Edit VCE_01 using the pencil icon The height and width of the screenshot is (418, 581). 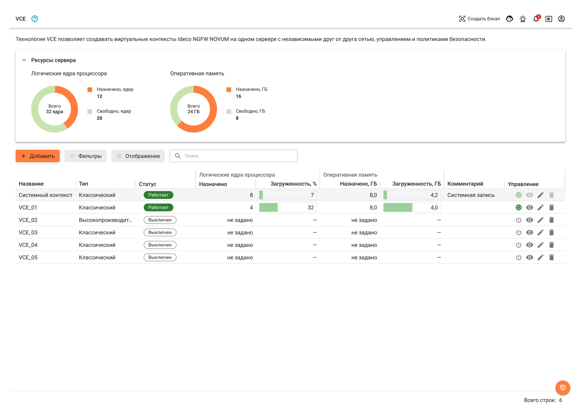[541, 208]
